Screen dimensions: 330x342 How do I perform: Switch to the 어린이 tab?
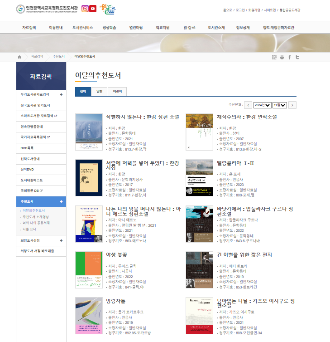pos(117,92)
